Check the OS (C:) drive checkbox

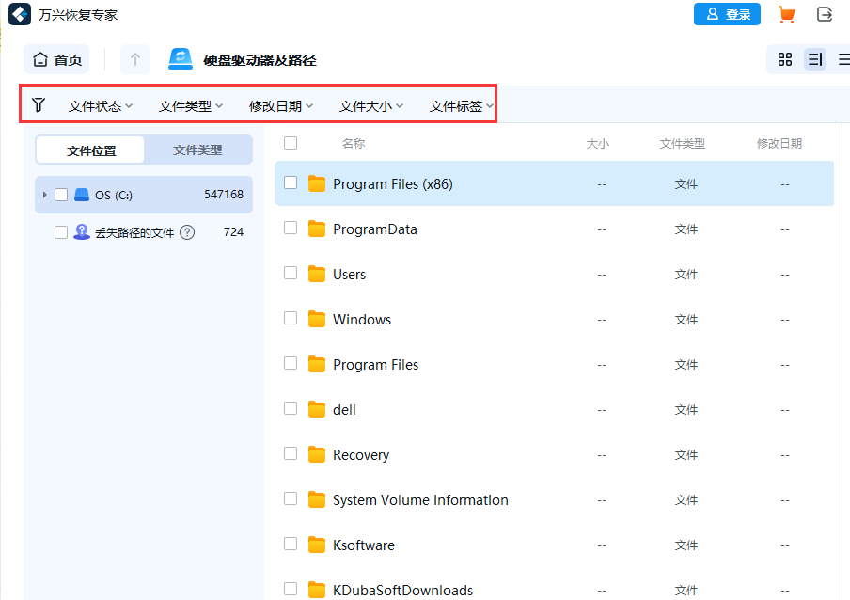(x=61, y=195)
